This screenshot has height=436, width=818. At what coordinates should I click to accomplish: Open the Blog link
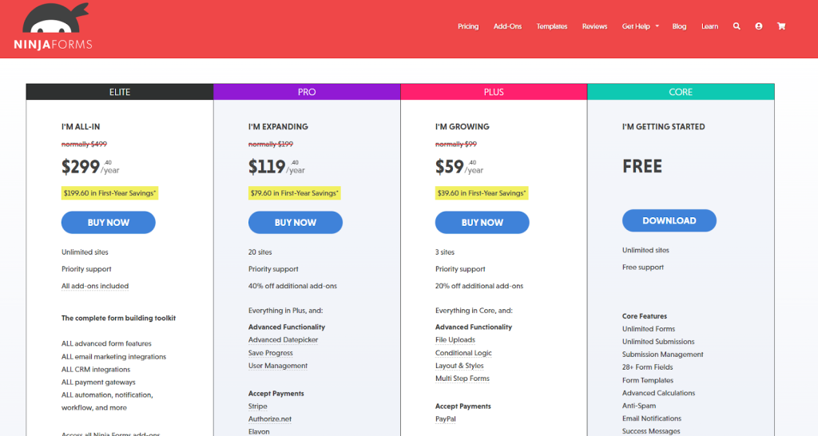coord(679,26)
